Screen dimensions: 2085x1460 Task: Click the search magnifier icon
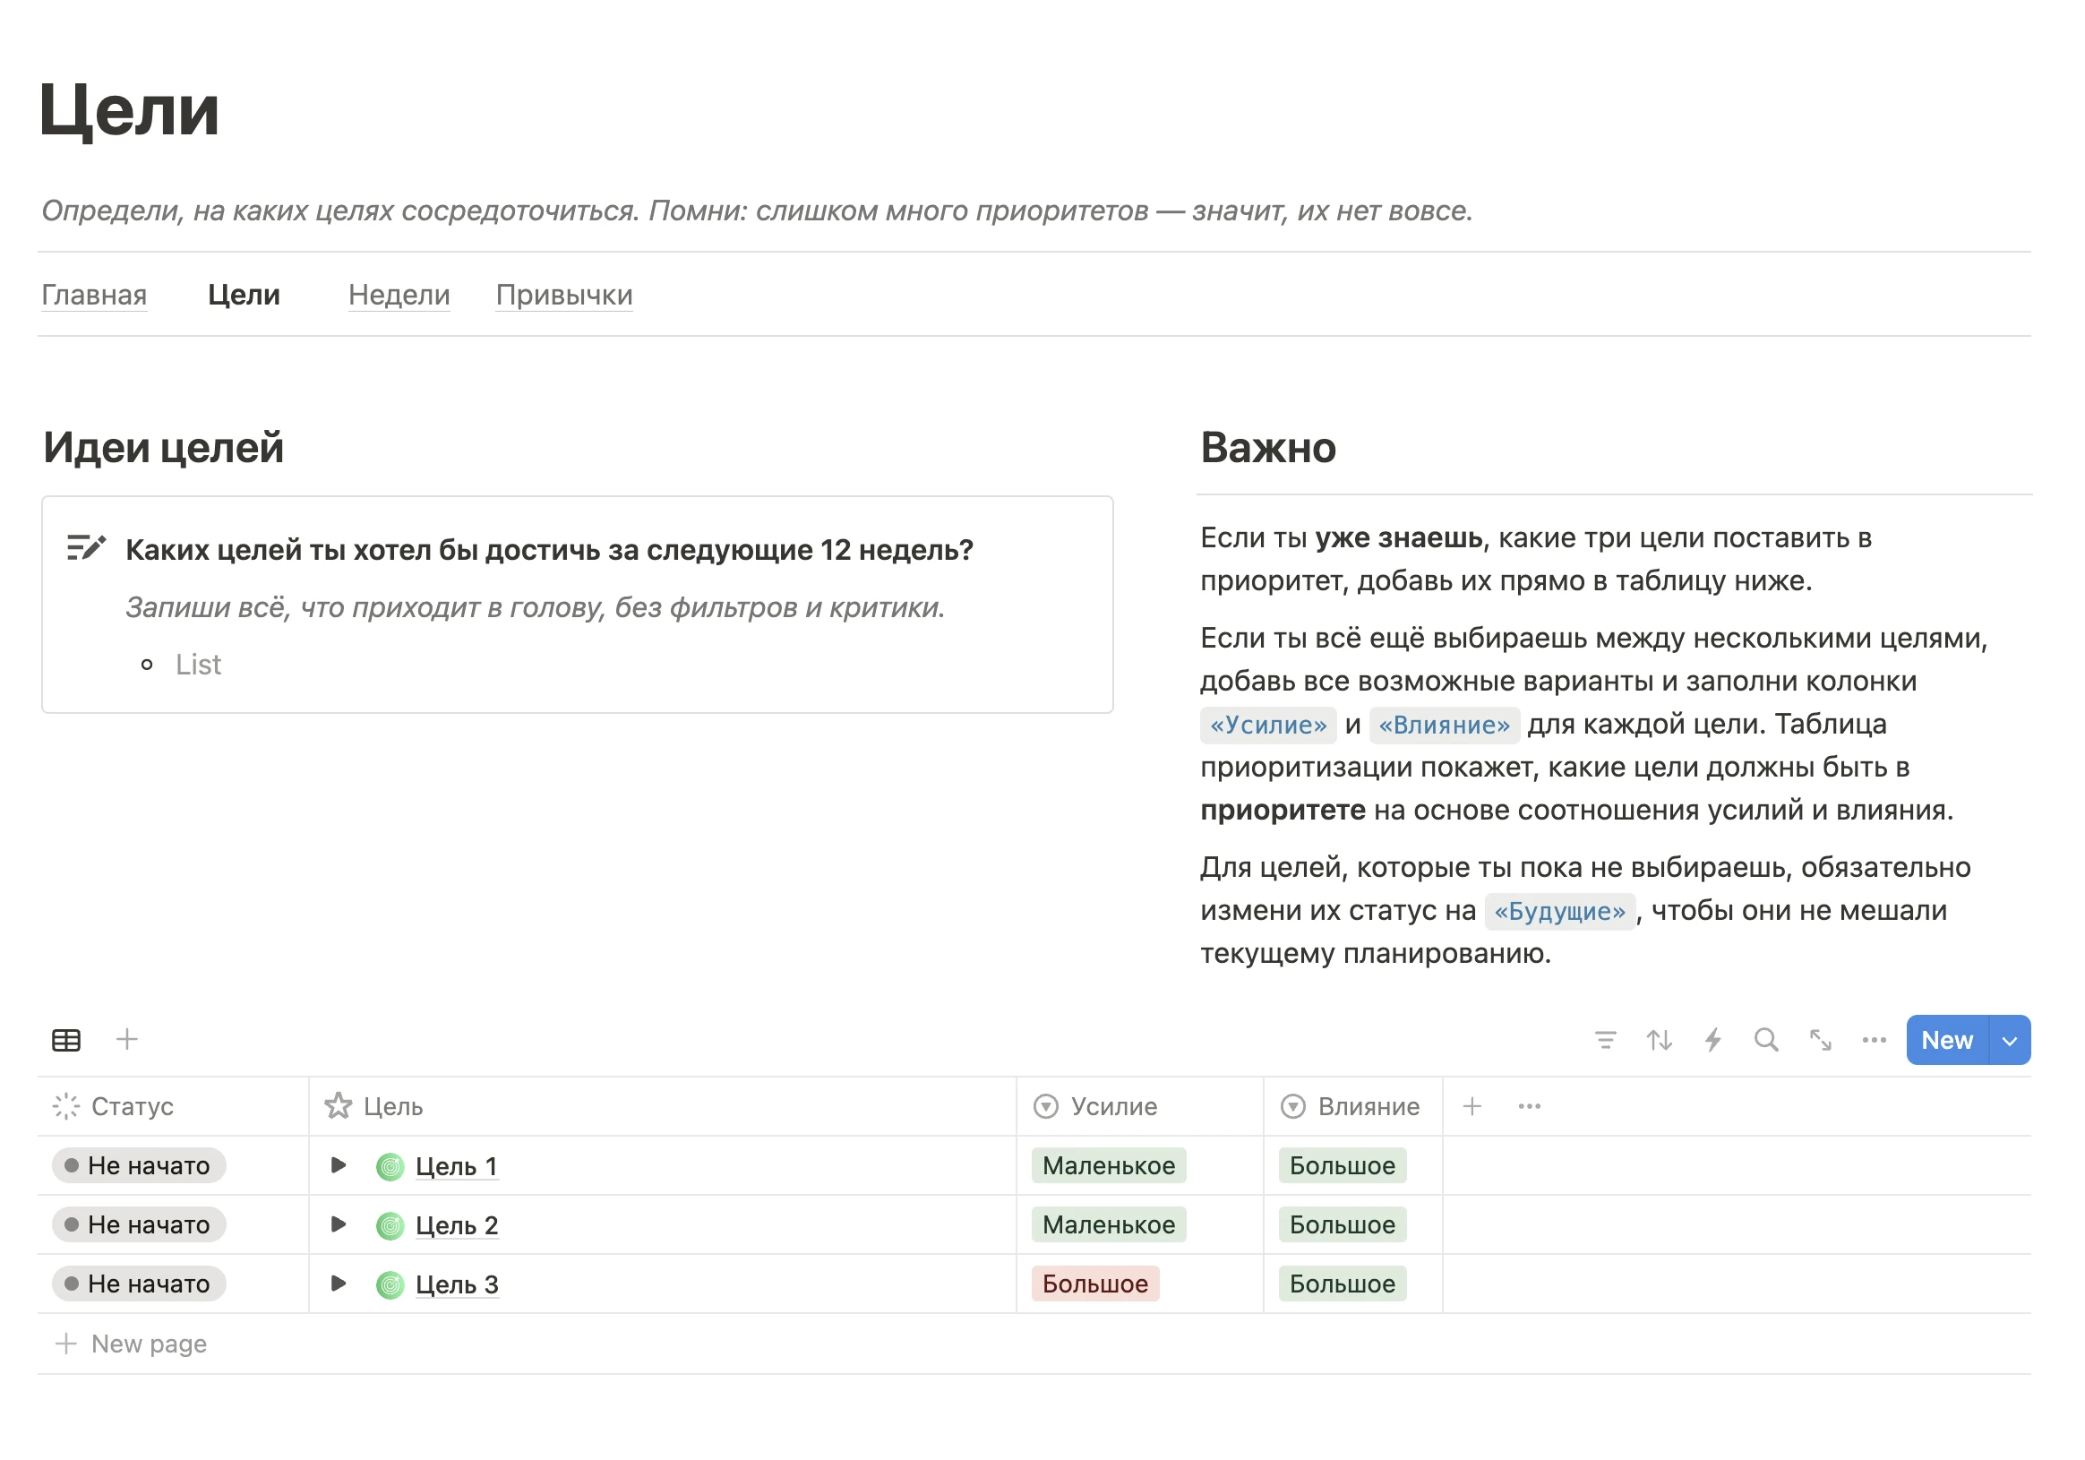point(1766,1040)
